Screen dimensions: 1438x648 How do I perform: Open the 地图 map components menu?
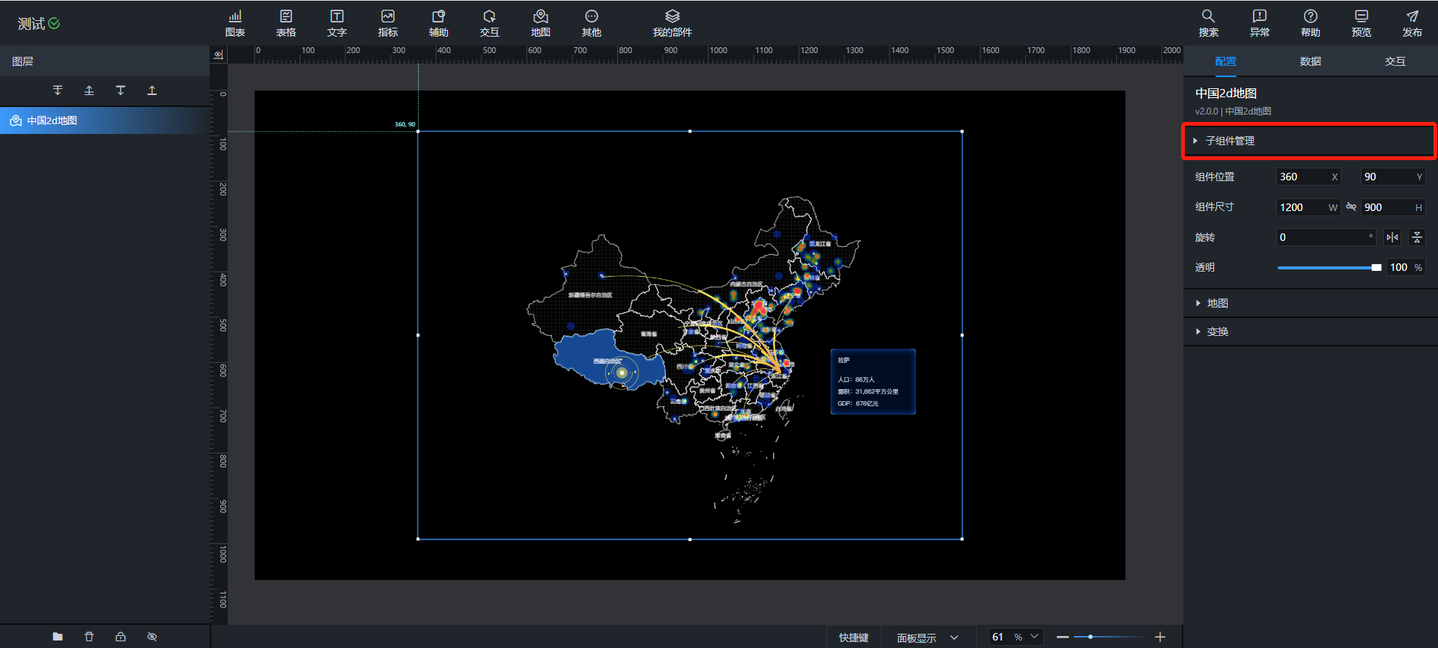(540, 23)
